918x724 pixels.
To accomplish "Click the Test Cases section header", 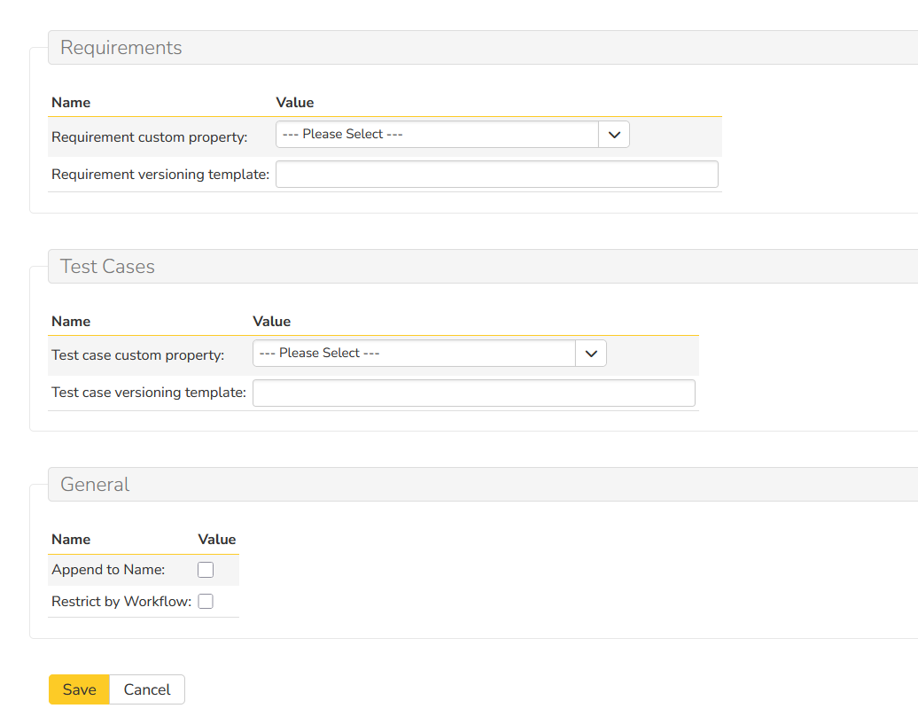I will click(107, 267).
